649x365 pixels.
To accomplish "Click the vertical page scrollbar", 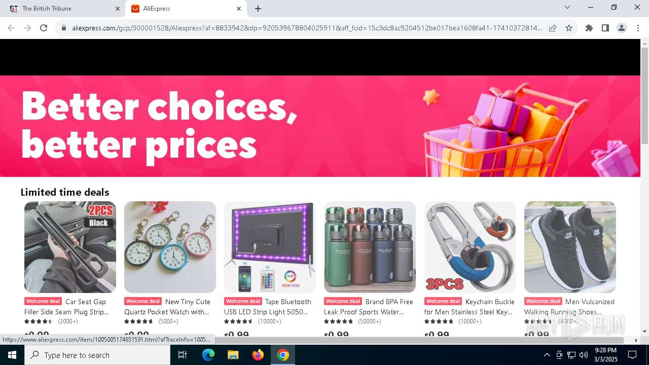I will click(644, 188).
